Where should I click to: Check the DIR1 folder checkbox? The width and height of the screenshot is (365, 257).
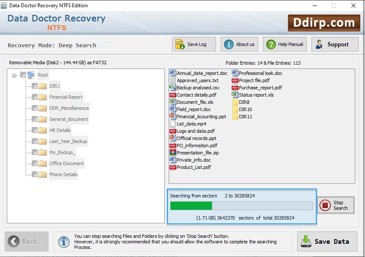(x=34, y=86)
